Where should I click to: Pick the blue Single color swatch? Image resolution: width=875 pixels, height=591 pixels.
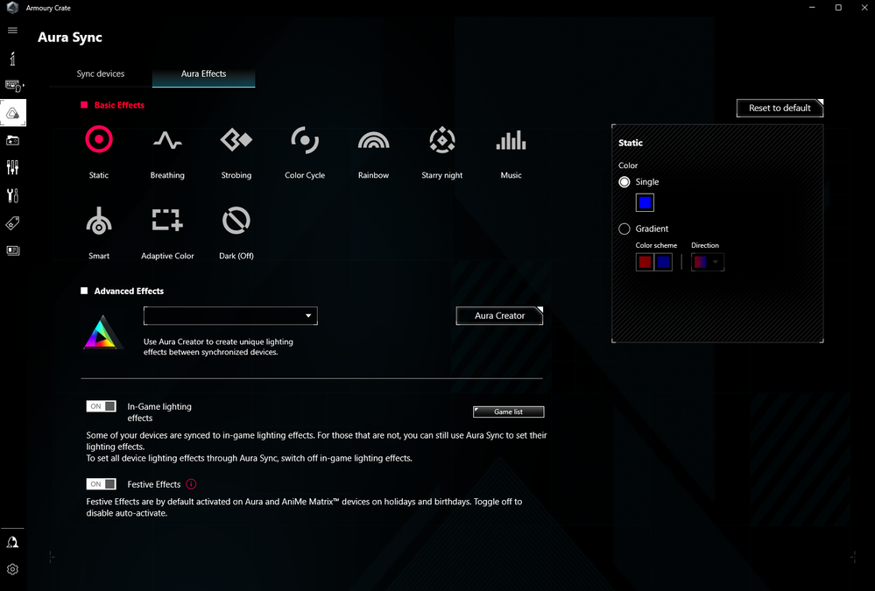click(x=645, y=202)
